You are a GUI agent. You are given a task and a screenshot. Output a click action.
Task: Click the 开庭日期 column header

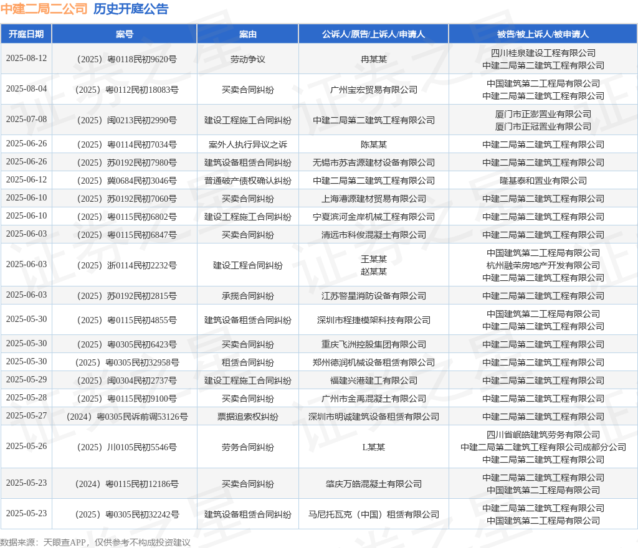coord(26,34)
